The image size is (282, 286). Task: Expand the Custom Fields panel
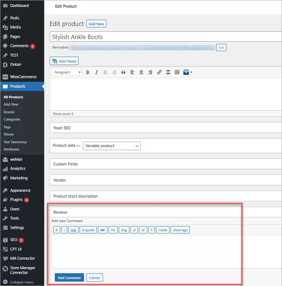pos(165,164)
